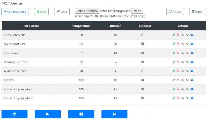208x121 pixels.
Task: Move Einmaischen 50° step down
Action: point(187,35)
